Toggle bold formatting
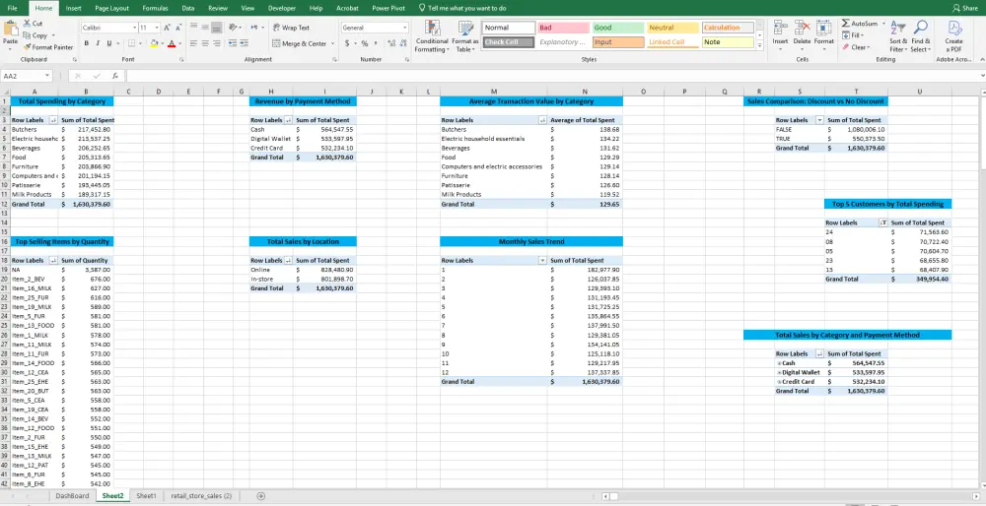 (x=86, y=43)
